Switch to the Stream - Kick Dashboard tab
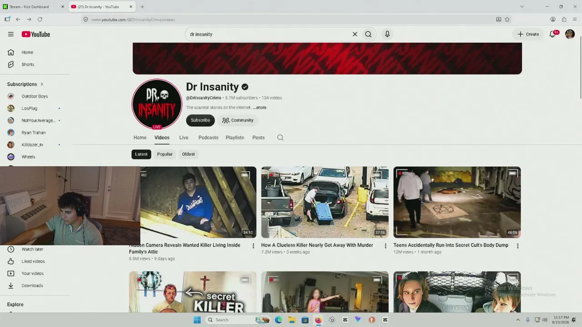The width and height of the screenshot is (582, 327). click(34, 7)
